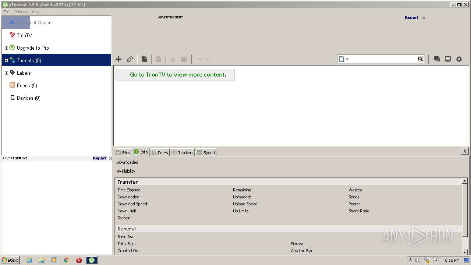The height and width of the screenshot is (265, 471).
Task: Show hidden tray icons arrow
Action: pyautogui.click(x=410, y=260)
